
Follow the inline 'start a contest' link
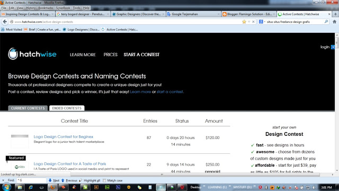pos(169,92)
